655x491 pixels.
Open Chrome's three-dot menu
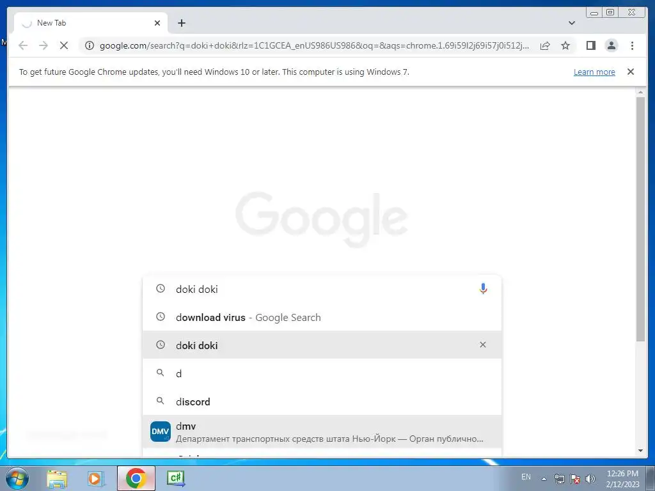click(632, 45)
